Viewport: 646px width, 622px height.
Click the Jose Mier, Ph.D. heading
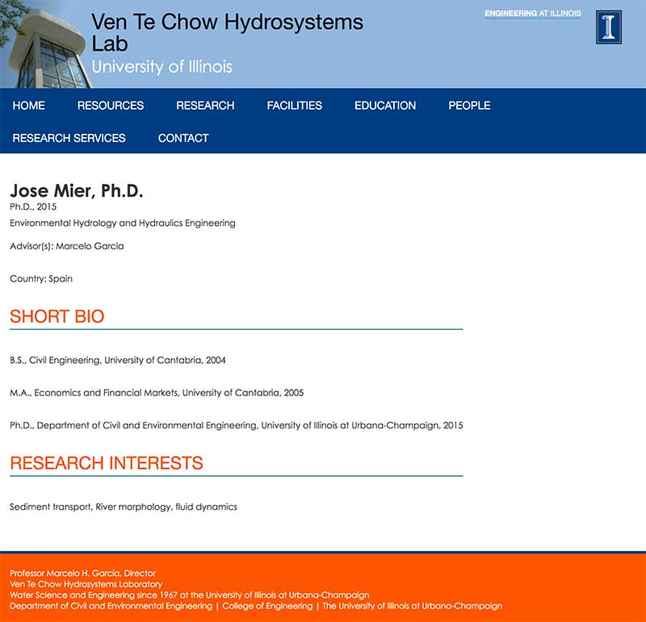click(x=77, y=190)
